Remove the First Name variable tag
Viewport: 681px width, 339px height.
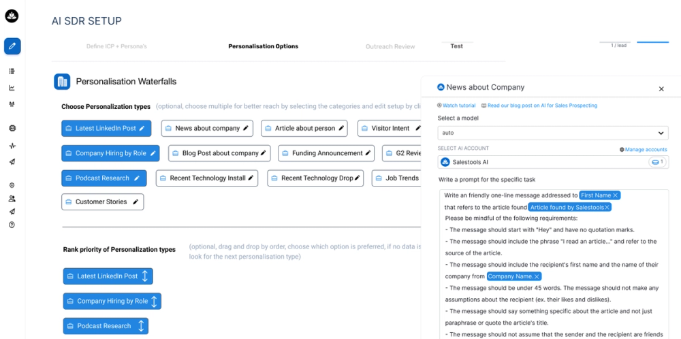click(x=615, y=196)
